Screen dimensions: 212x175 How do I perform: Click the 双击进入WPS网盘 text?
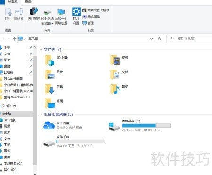[x=69, y=128]
